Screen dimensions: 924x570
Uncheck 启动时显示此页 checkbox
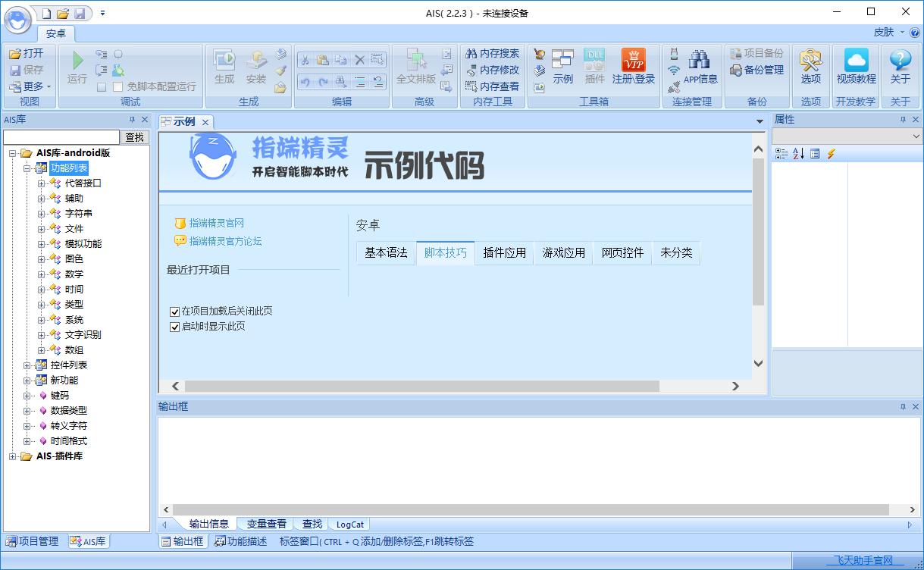(x=175, y=327)
